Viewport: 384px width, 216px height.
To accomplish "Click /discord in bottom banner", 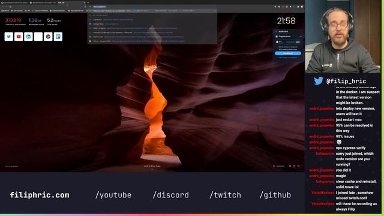I will (170, 195).
